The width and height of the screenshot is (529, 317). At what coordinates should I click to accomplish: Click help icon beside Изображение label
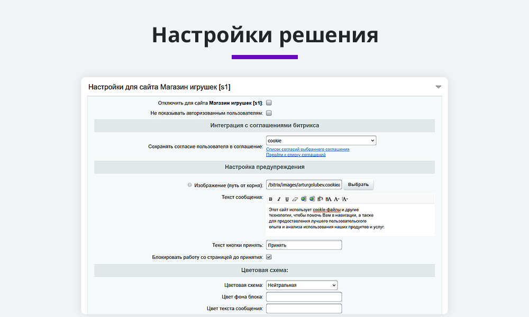(x=190, y=185)
